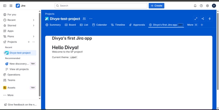Add a new tab with the plus icon
The height and width of the screenshot is (110, 219).
click(x=202, y=25)
